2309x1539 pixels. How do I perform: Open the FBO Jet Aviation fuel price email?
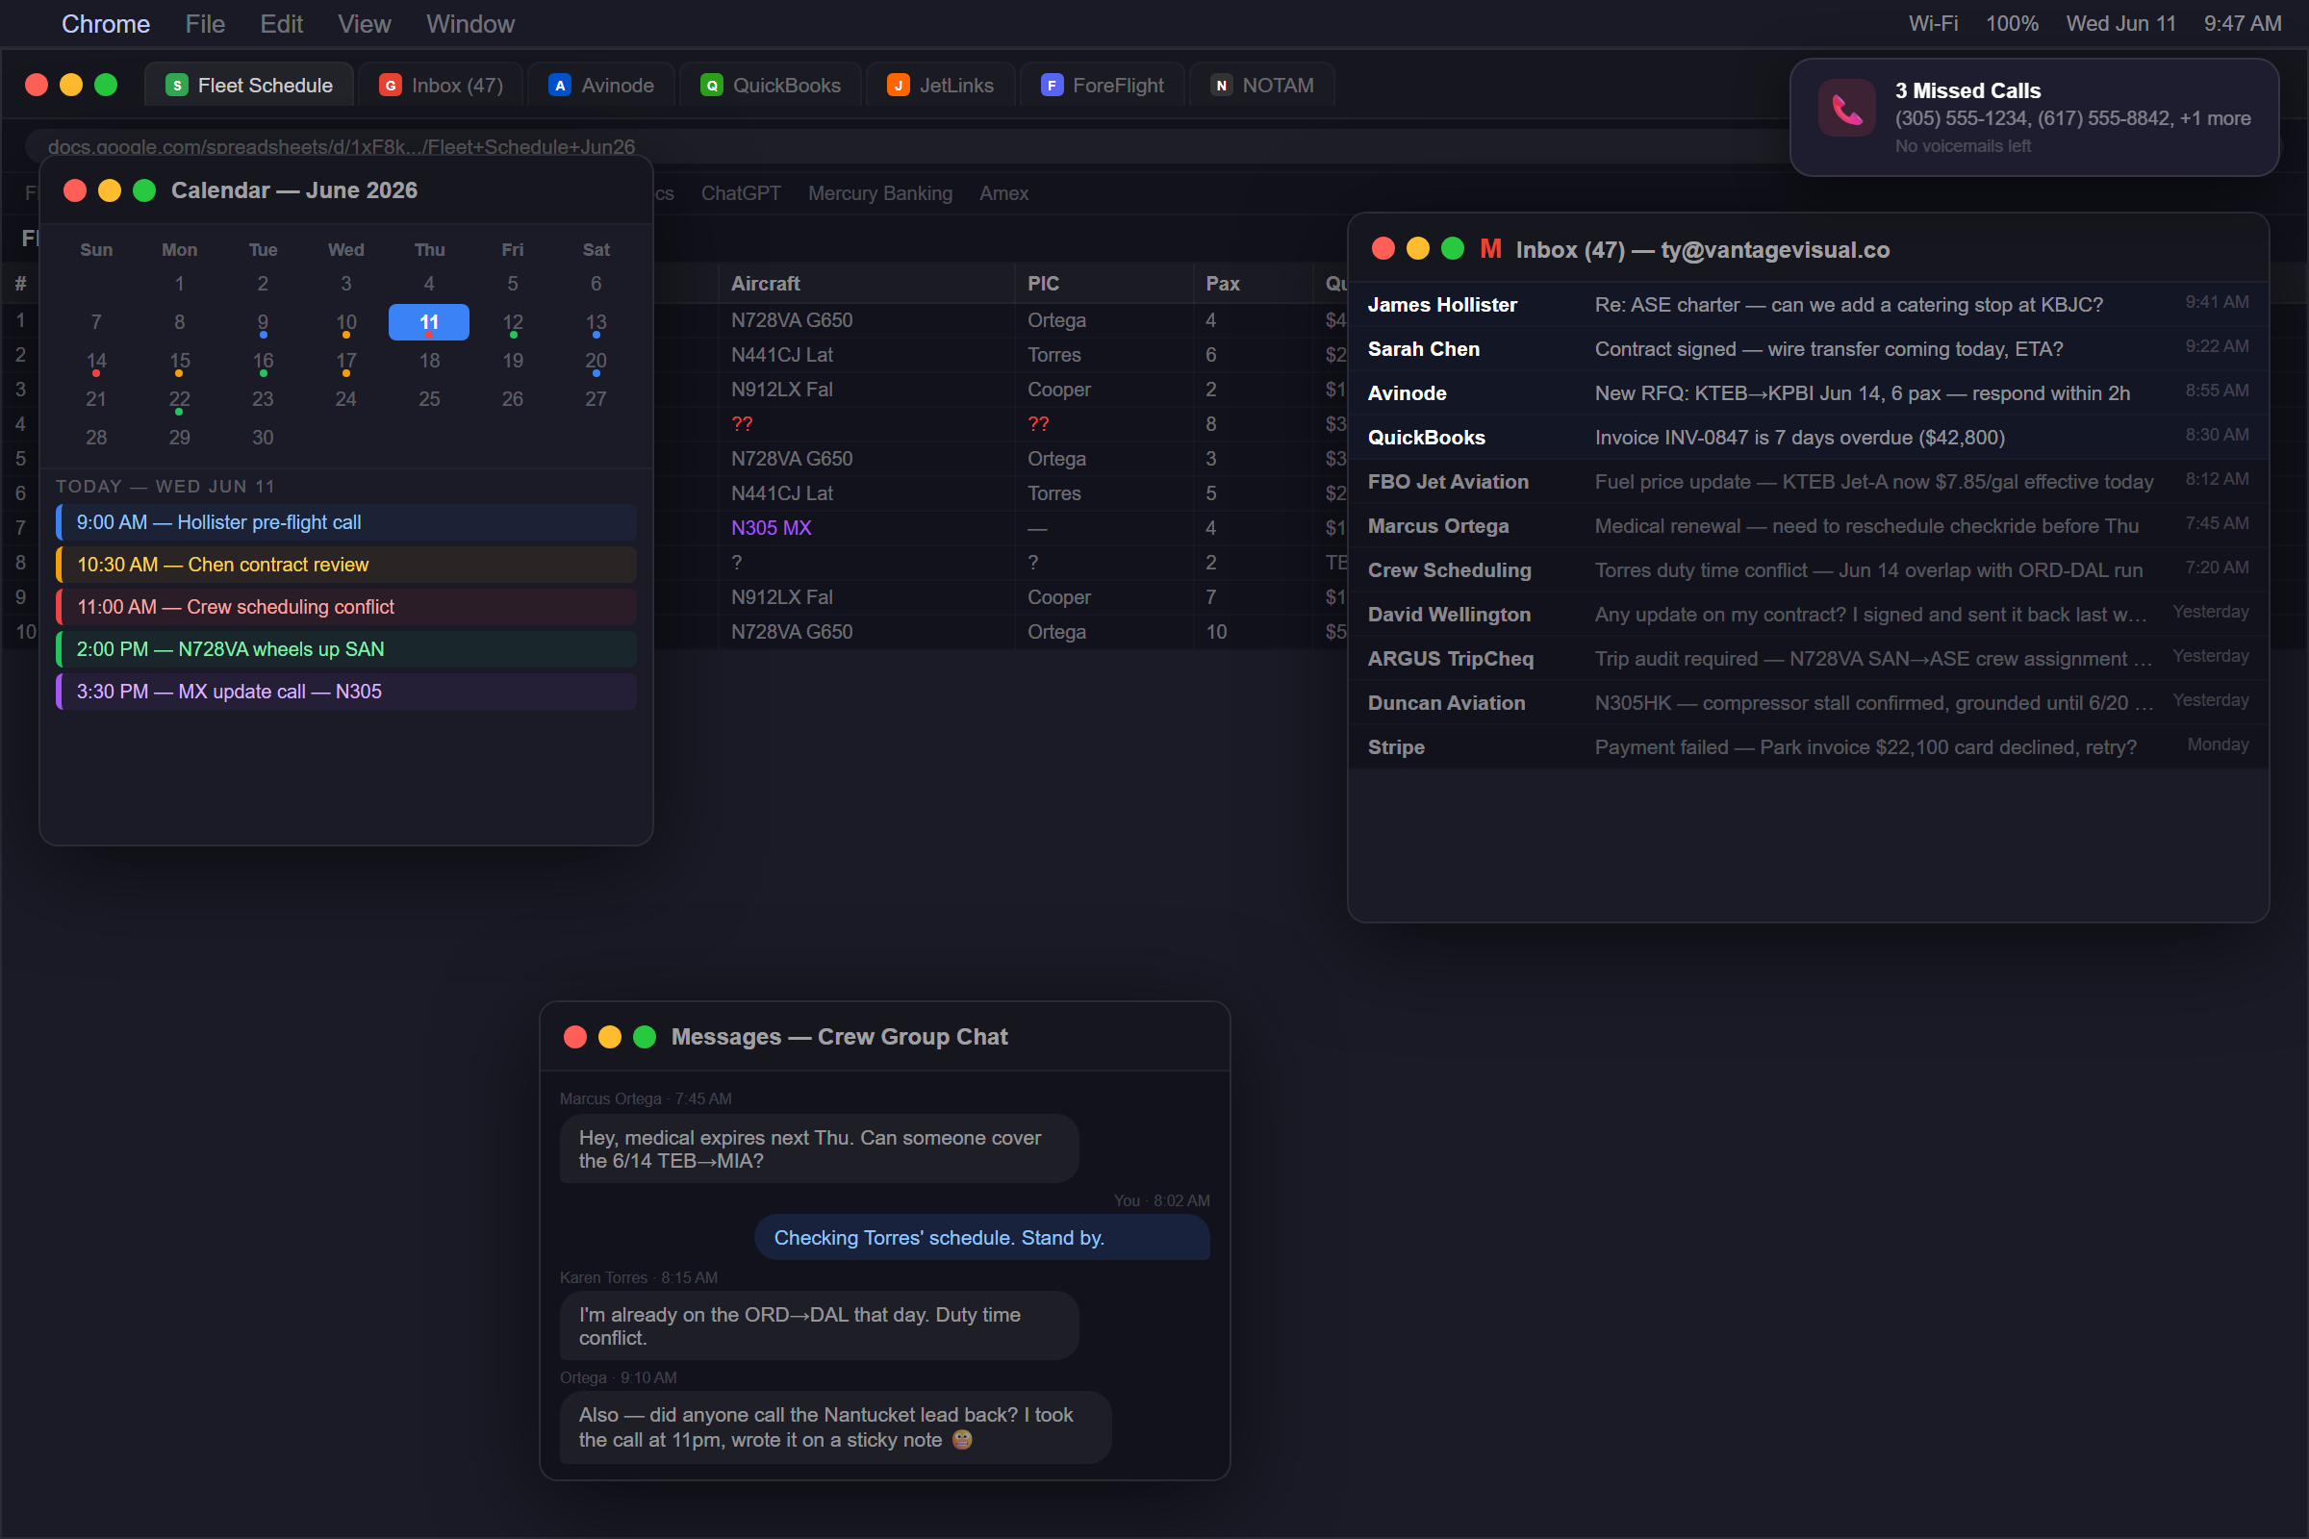coord(1809,481)
